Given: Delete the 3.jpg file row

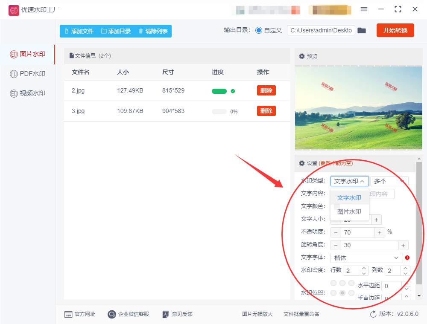Looking at the screenshot, I should (x=266, y=110).
